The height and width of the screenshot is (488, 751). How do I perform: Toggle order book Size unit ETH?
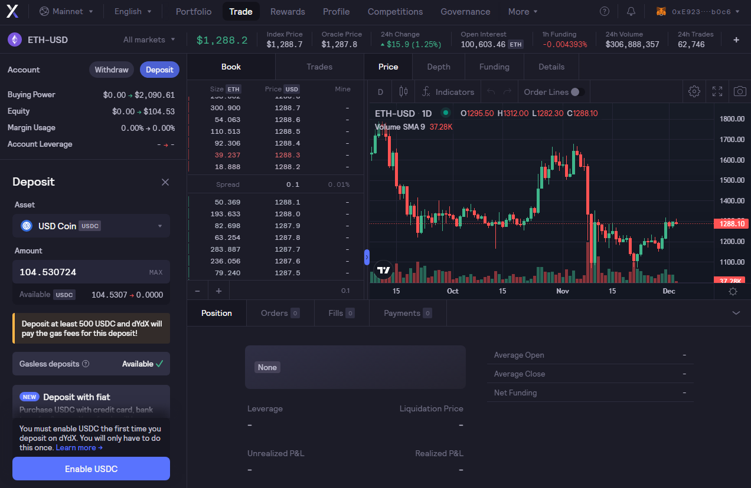tap(234, 89)
